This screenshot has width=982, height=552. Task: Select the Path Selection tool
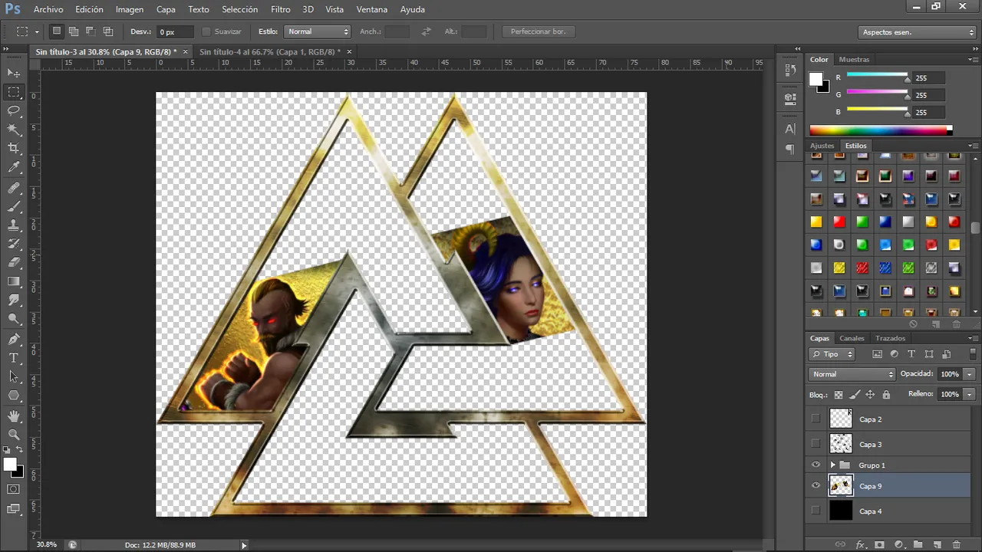14,376
